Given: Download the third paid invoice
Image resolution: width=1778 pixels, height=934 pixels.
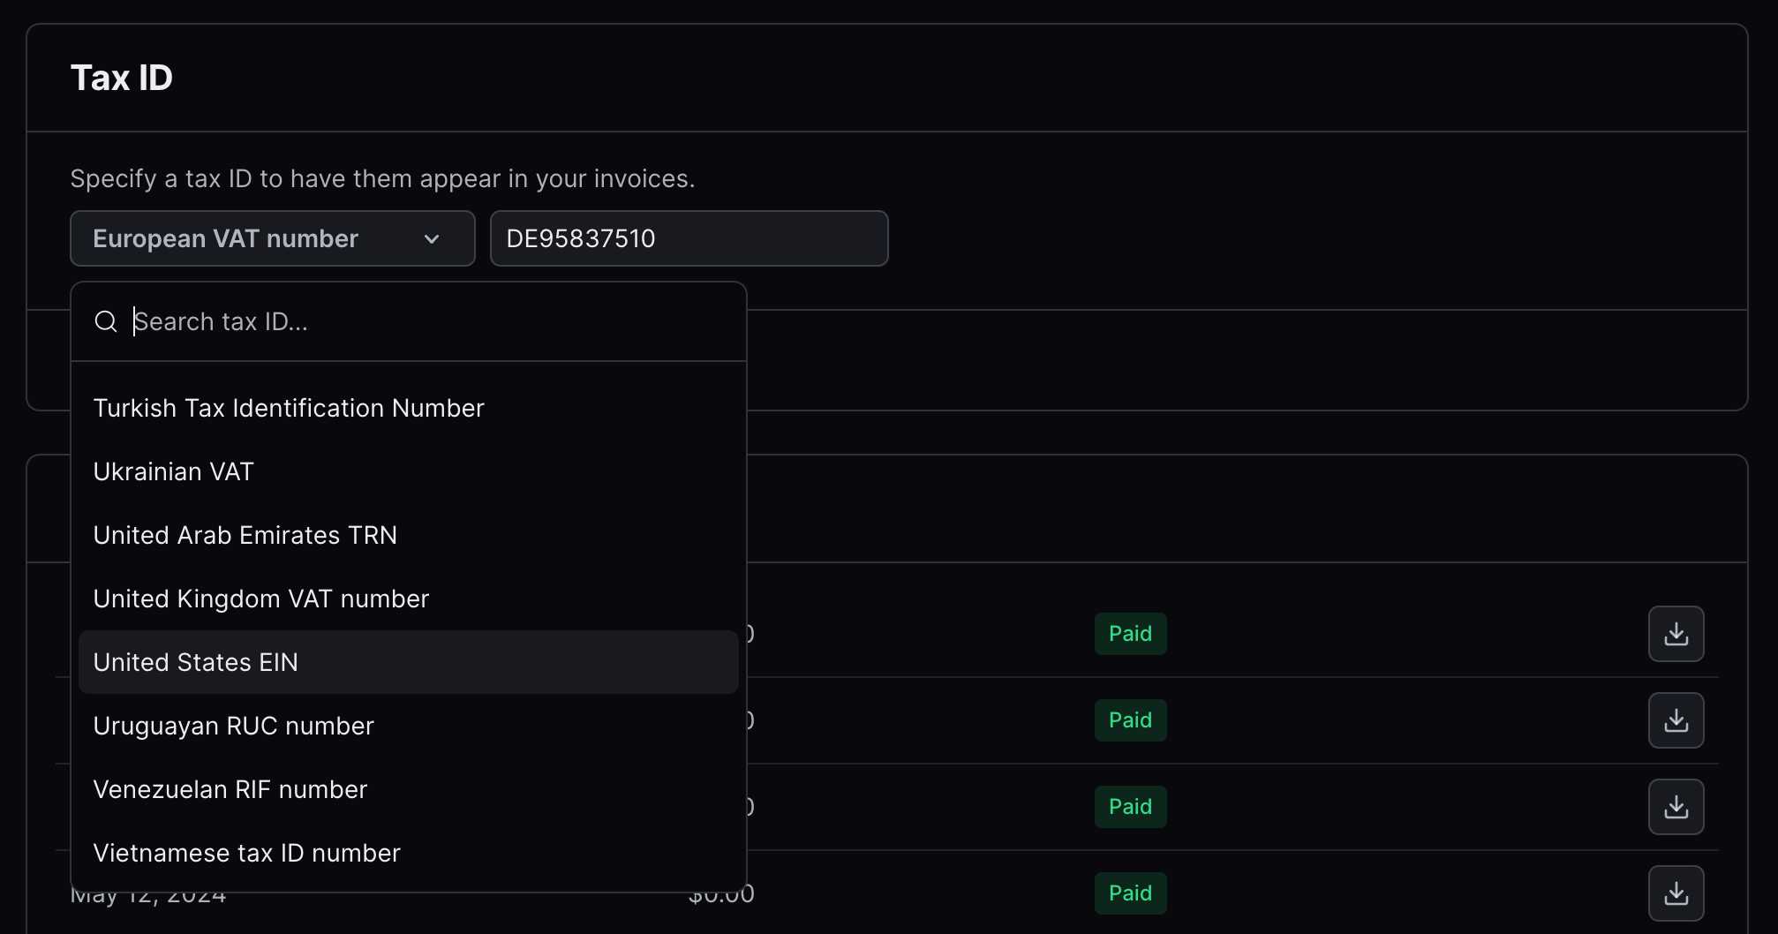Looking at the screenshot, I should click(x=1676, y=807).
